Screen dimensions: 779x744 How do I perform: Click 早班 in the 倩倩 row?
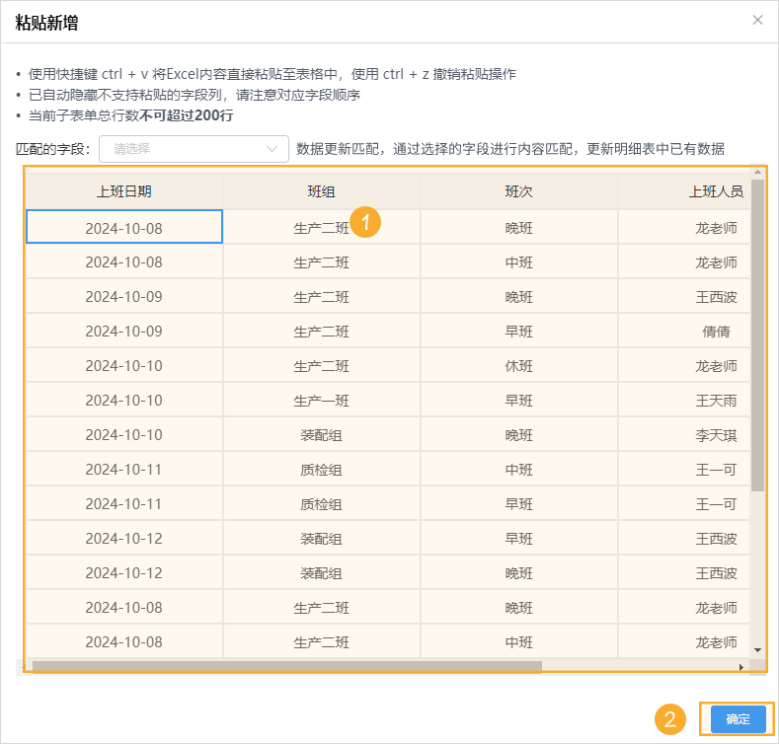[x=518, y=332]
